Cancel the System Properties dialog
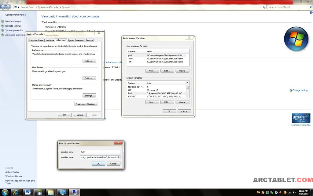 80,115
